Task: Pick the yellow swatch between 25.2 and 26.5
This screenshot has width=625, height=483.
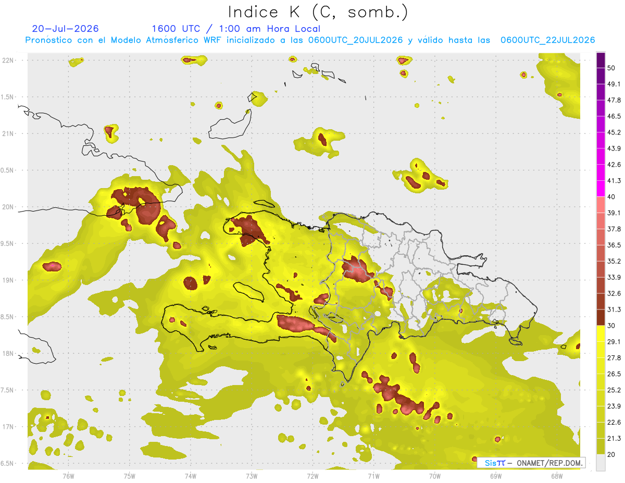Action: [601, 382]
